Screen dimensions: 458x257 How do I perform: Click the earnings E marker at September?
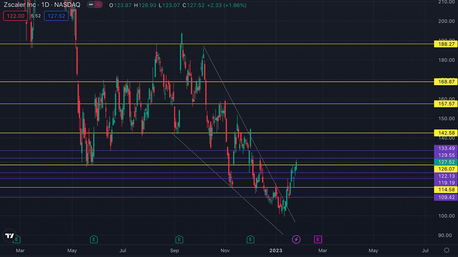[x=179, y=240]
